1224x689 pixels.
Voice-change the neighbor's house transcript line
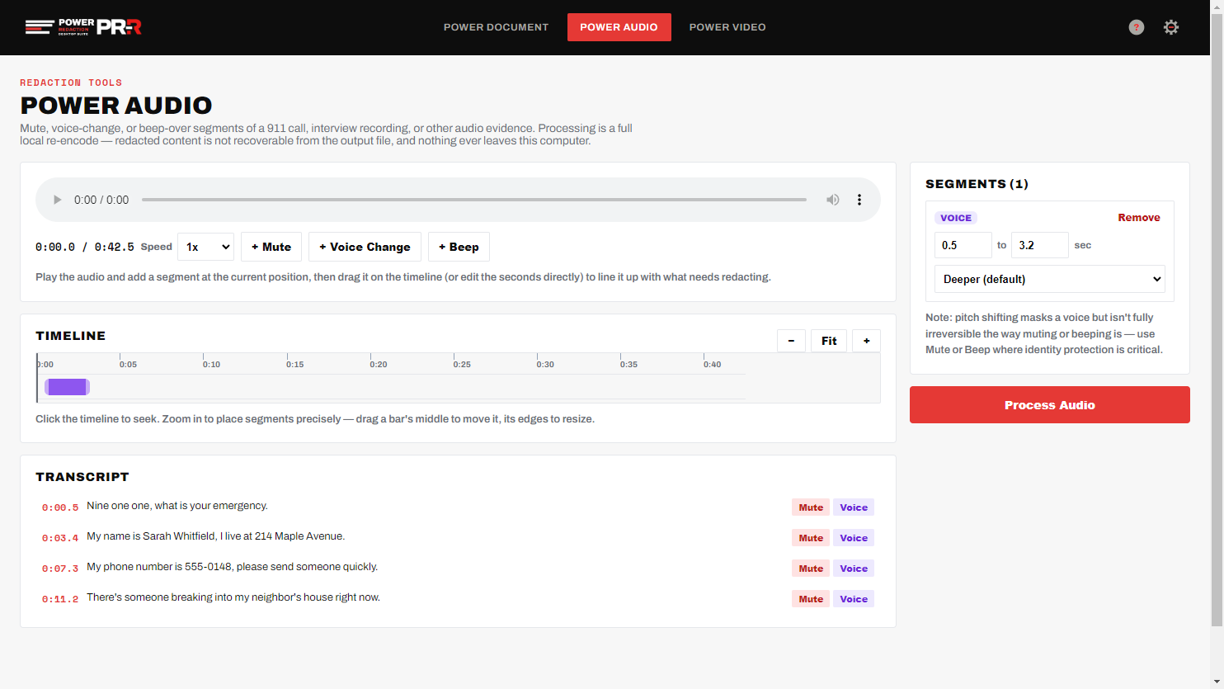click(x=854, y=599)
